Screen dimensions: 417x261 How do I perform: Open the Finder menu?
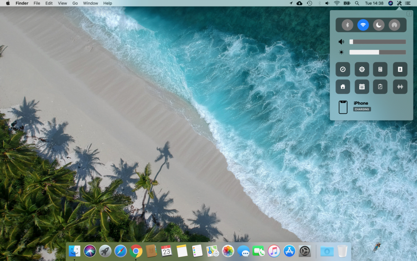click(22, 3)
